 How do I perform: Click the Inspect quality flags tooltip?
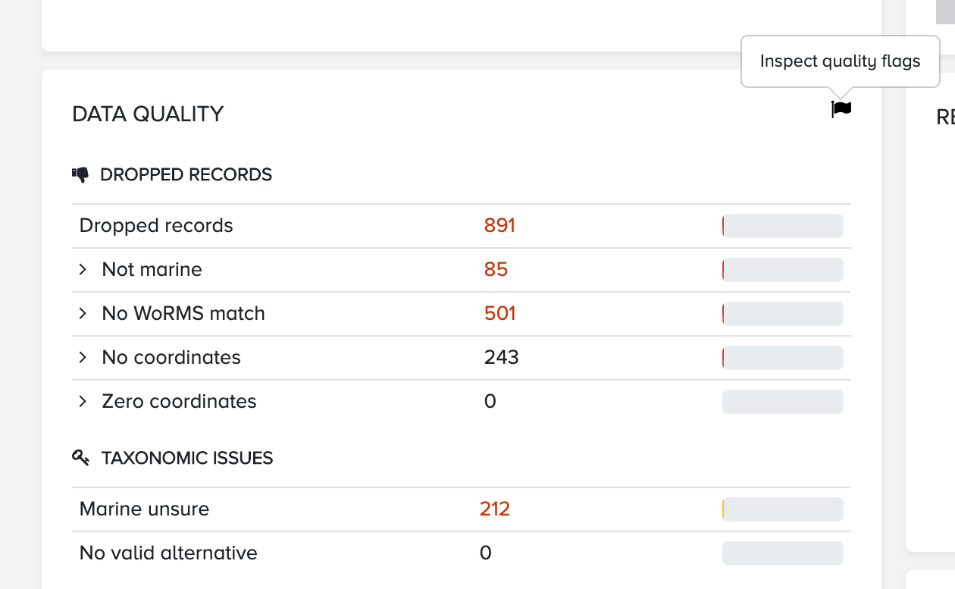pos(840,61)
